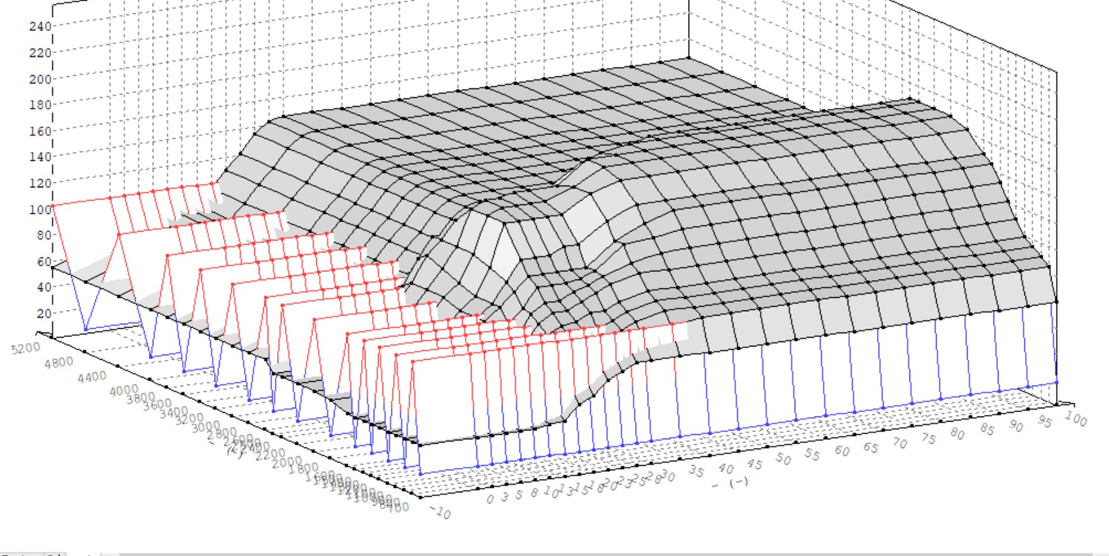Screen dimensions: 1109x556
Task: Switch to the first tab at bottom-left
Action: click(19, 553)
